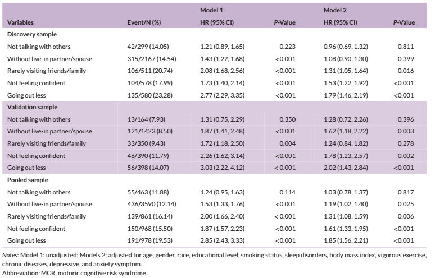The height and width of the screenshot is (278, 435).
Task: Select the 13/164 (7.93) cell
Action: [x=147, y=118]
